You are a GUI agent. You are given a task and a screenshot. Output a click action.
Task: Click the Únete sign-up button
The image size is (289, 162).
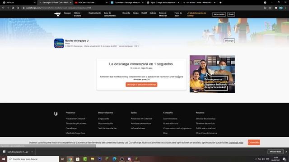(x=231, y=14)
